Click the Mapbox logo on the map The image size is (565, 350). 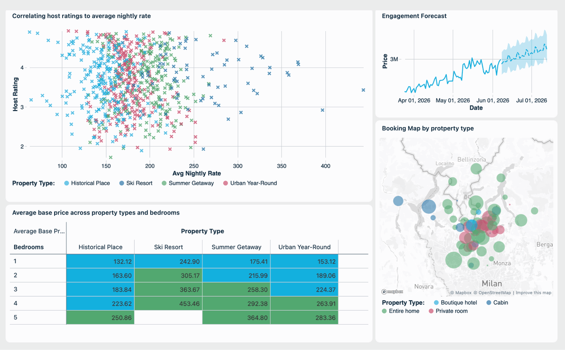click(x=392, y=292)
